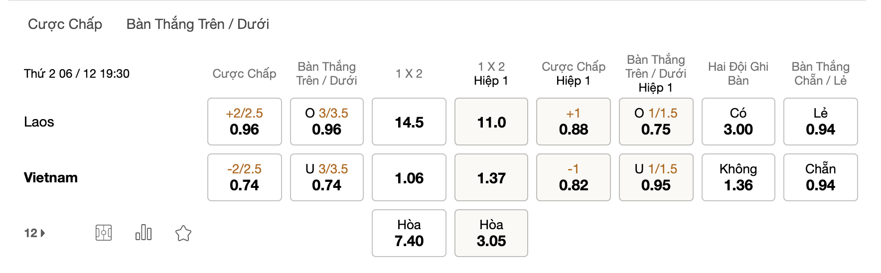The height and width of the screenshot is (273, 881).
Task: Switch to the Cược Chấp tab
Action: 65,24
